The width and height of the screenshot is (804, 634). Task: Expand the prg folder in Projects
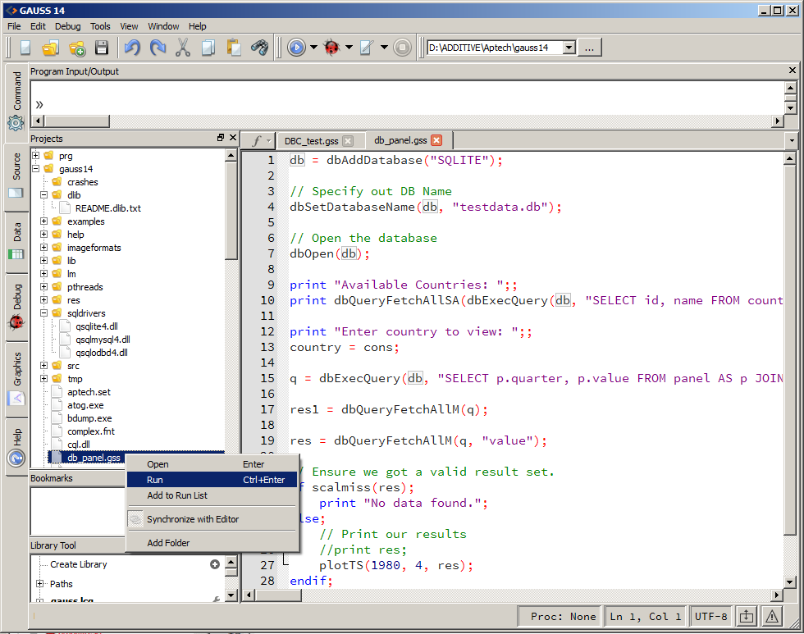coord(35,155)
